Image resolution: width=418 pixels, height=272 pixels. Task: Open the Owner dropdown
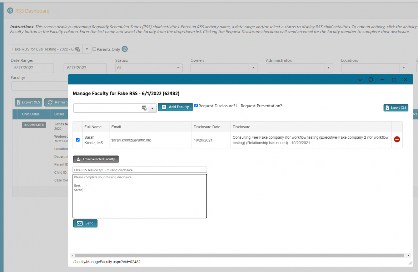(253, 68)
